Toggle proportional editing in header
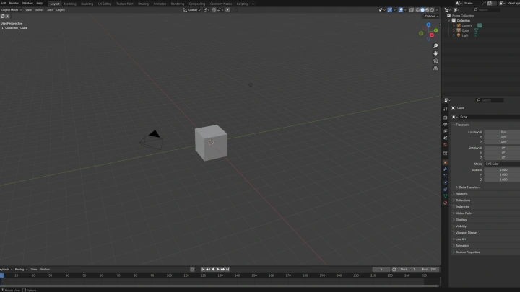The image size is (520, 292). (x=227, y=10)
